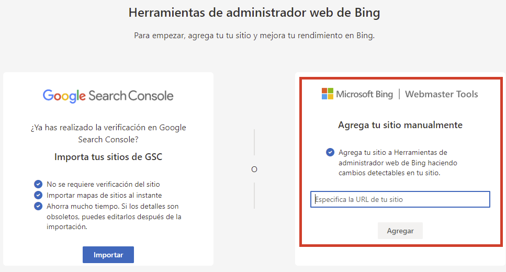Image resolution: width=506 pixels, height=272 pixels.
Task: Click the O divider between cards
Action: (254, 169)
